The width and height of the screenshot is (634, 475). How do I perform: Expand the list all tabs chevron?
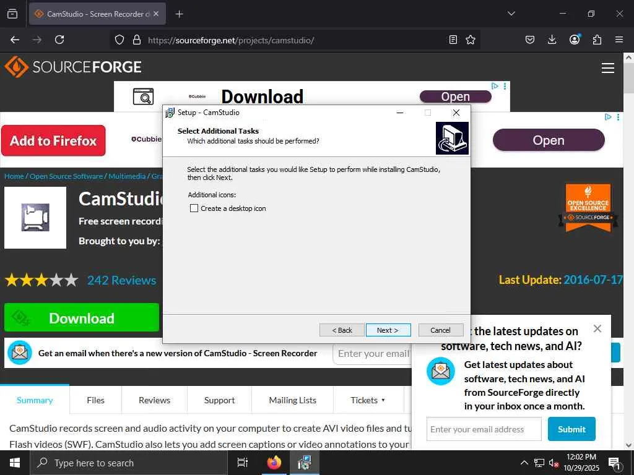[511, 14]
